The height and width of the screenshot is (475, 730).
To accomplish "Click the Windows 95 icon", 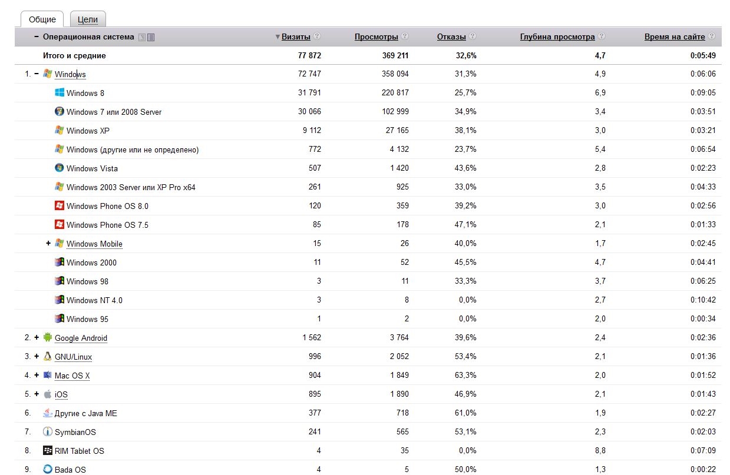I will pos(60,318).
